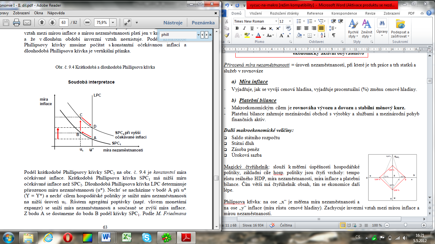The image size is (435, 244).
Task: Open Excel from the Windows taskbar
Action: [127, 237]
